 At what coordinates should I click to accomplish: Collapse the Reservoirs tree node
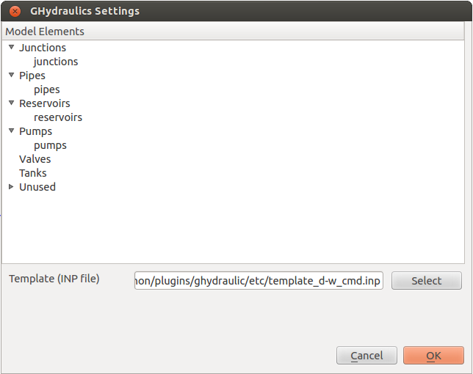(12, 103)
